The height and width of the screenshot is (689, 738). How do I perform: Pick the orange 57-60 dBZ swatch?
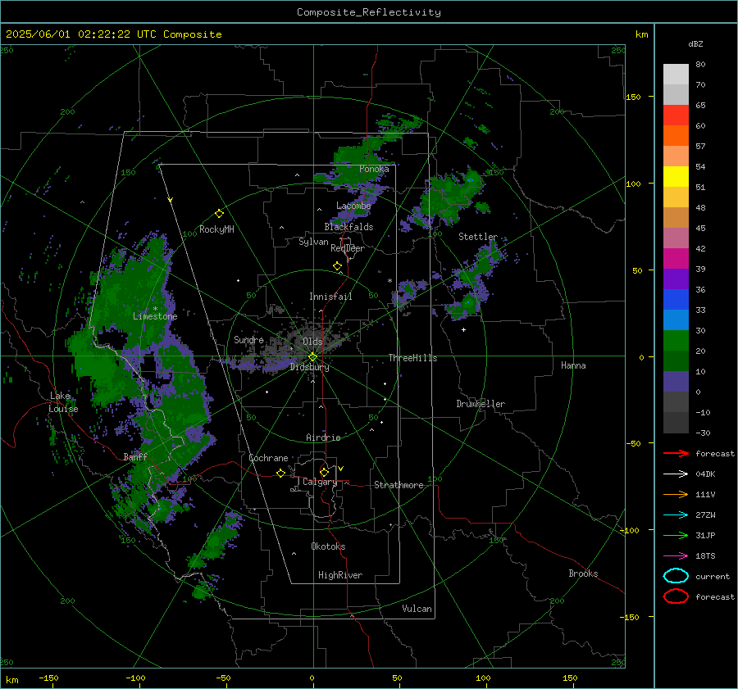tap(676, 135)
